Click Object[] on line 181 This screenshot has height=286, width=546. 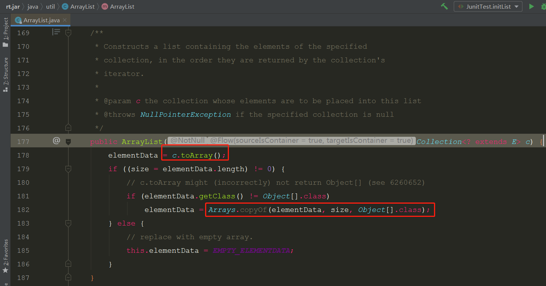pyautogui.click(x=281, y=196)
